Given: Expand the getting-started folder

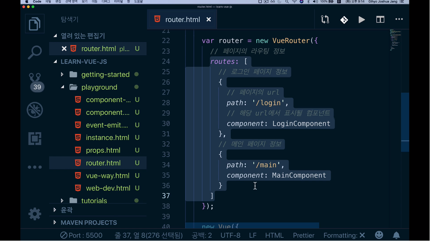Looking at the screenshot, I should coord(105,75).
